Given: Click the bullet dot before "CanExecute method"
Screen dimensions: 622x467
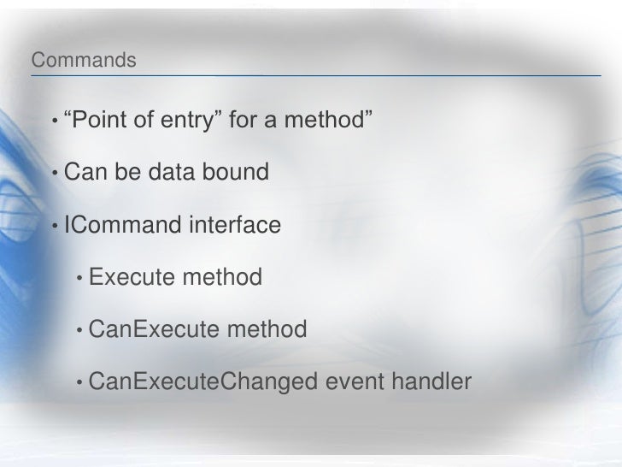Looking at the screenshot, I should (x=79, y=330).
